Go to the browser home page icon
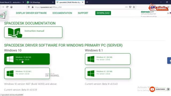171x96 pixels. pos(11,7)
